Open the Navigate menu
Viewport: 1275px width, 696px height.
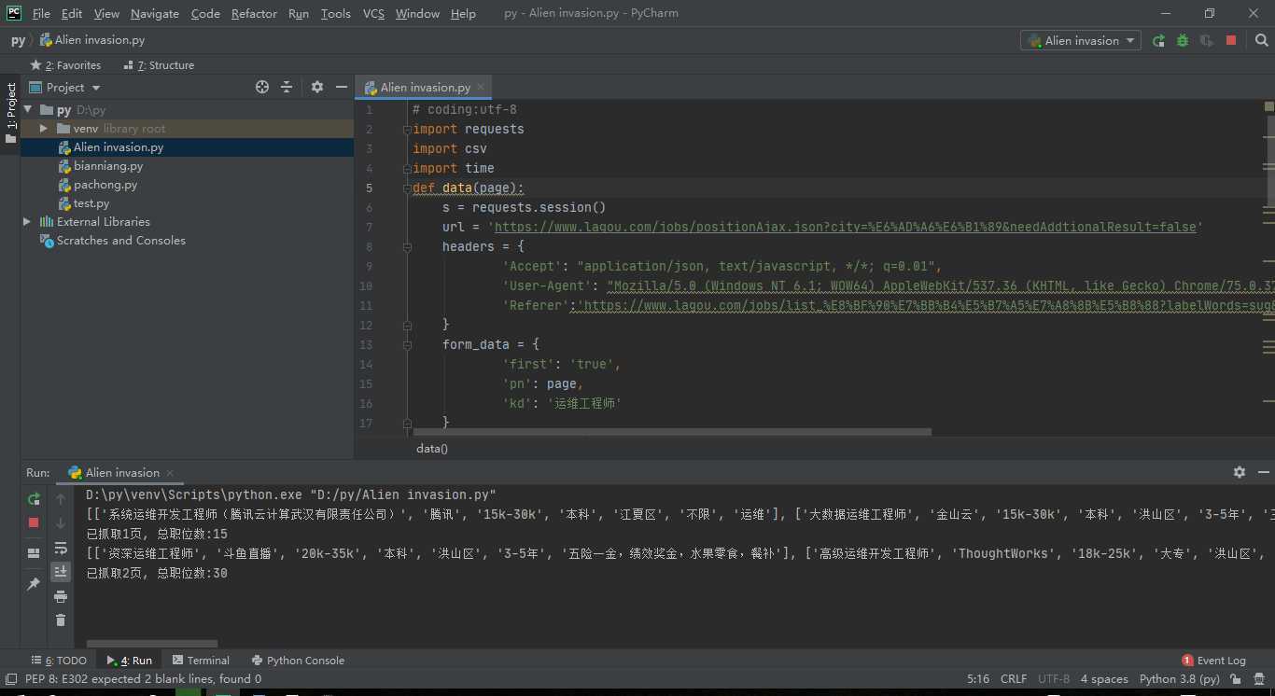pos(155,14)
